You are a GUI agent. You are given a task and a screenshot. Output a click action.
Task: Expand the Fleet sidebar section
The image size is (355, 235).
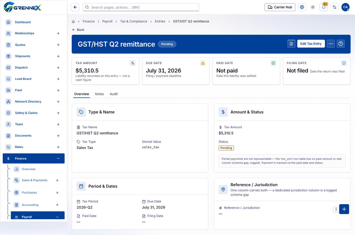[58, 90]
